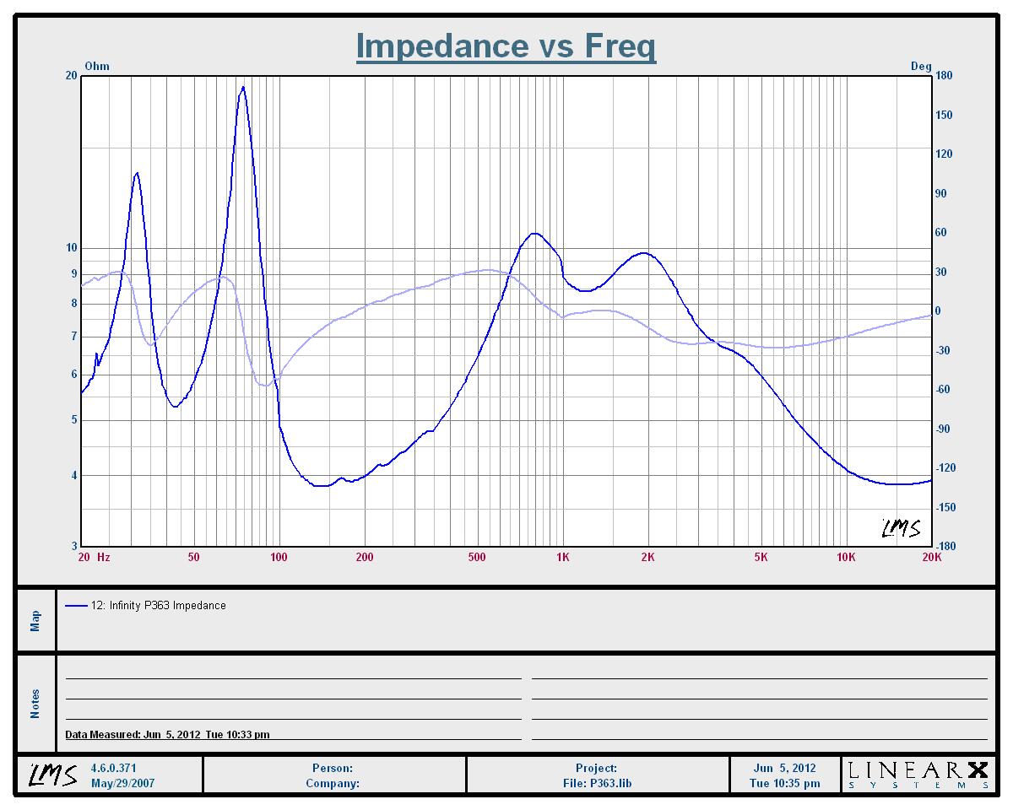Click the Company field in footer
1013x810 pixels.
pyautogui.click(x=333, y=783)
